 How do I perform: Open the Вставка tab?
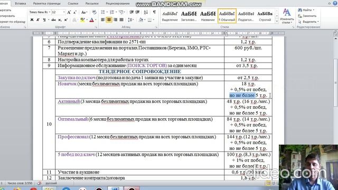pos(21,4)
